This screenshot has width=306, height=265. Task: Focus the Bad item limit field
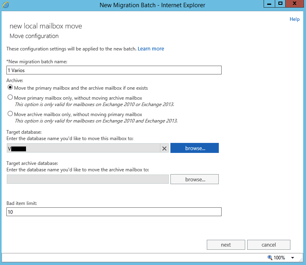114,212
